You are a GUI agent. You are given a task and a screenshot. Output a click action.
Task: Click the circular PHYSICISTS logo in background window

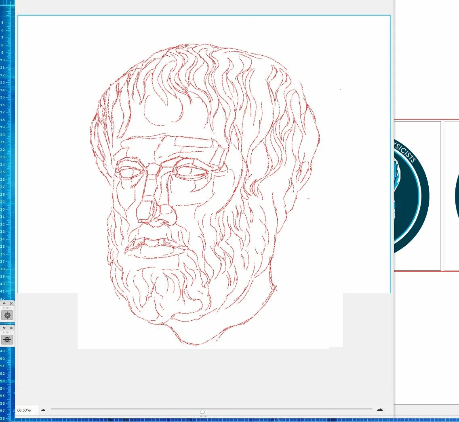[411, 196]
